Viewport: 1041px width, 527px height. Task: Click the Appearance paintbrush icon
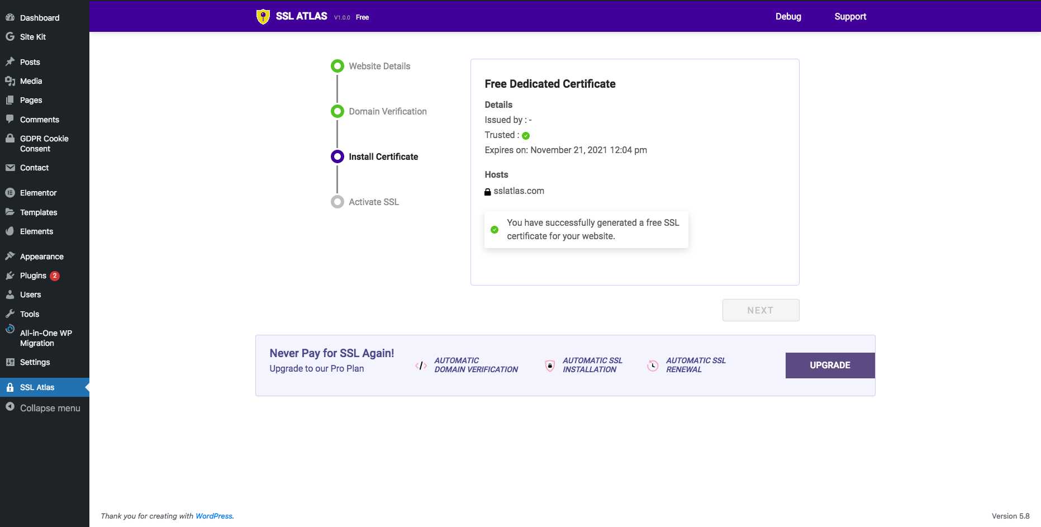point(10,256)
